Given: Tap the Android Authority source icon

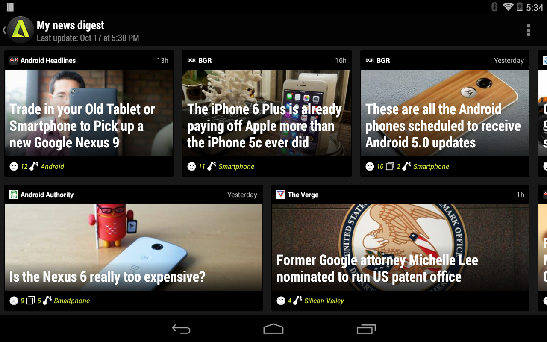Looking at the screenshot, I should (14, 195).
